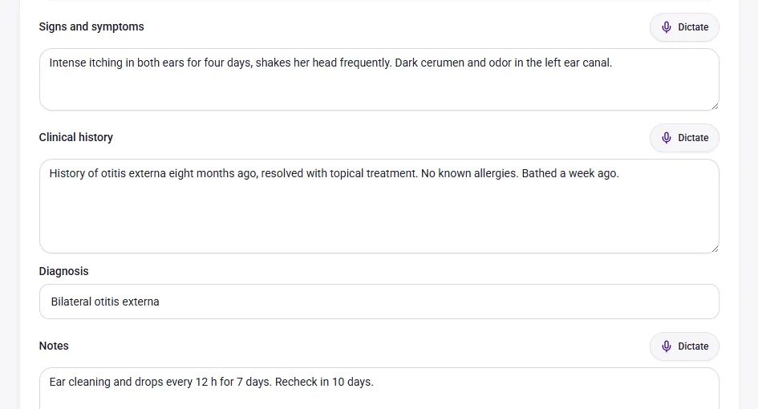Click the microphone icon beside Notes
758x409 pixels.
pyautogui.click(x=666, y=346)
